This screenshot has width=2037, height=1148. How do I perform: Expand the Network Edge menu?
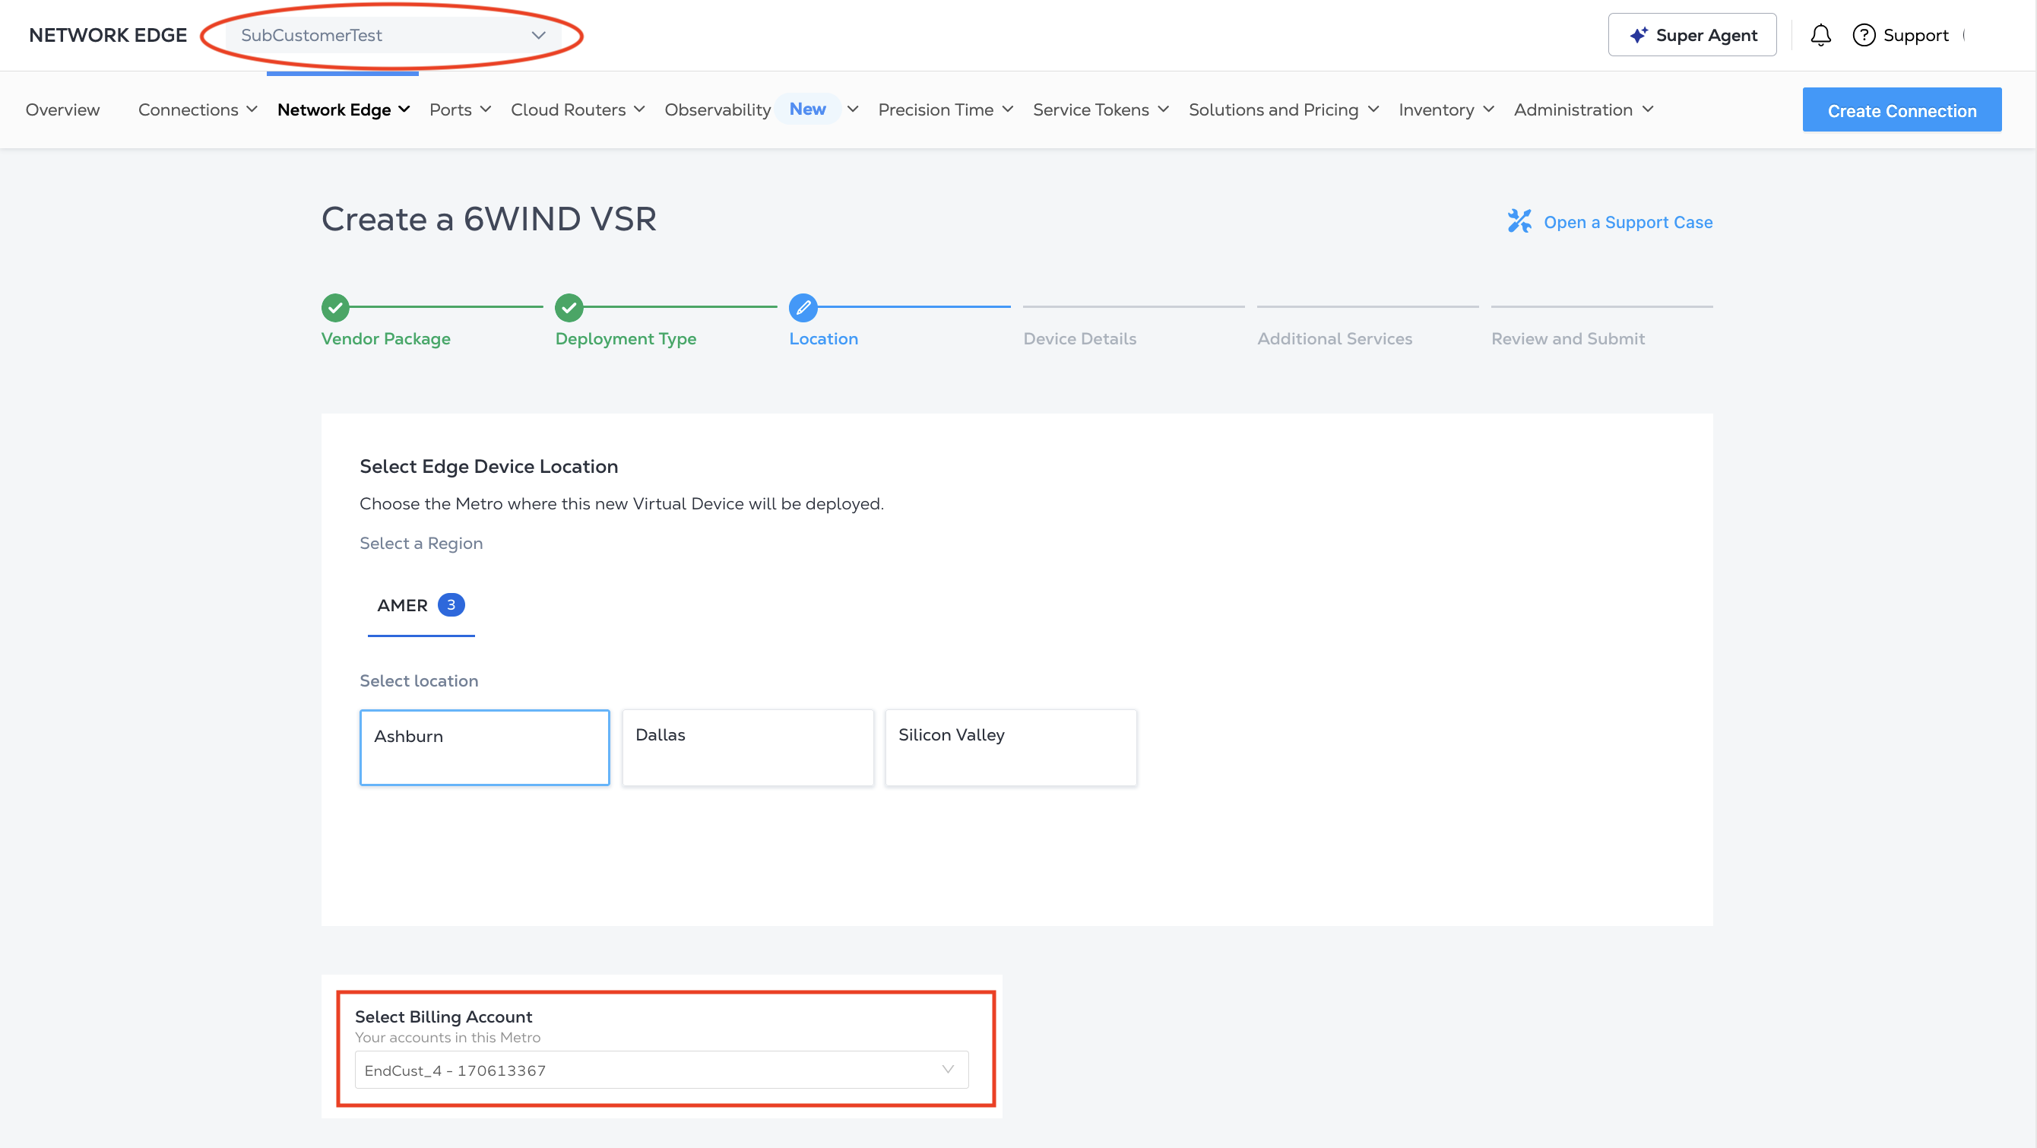point(344,110)
